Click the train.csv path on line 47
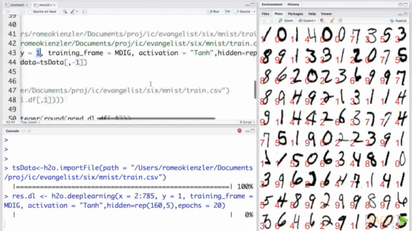 pyautogui.click(x=125, y=90)
